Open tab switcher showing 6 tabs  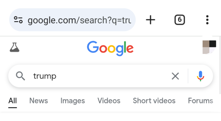point(180,20)
